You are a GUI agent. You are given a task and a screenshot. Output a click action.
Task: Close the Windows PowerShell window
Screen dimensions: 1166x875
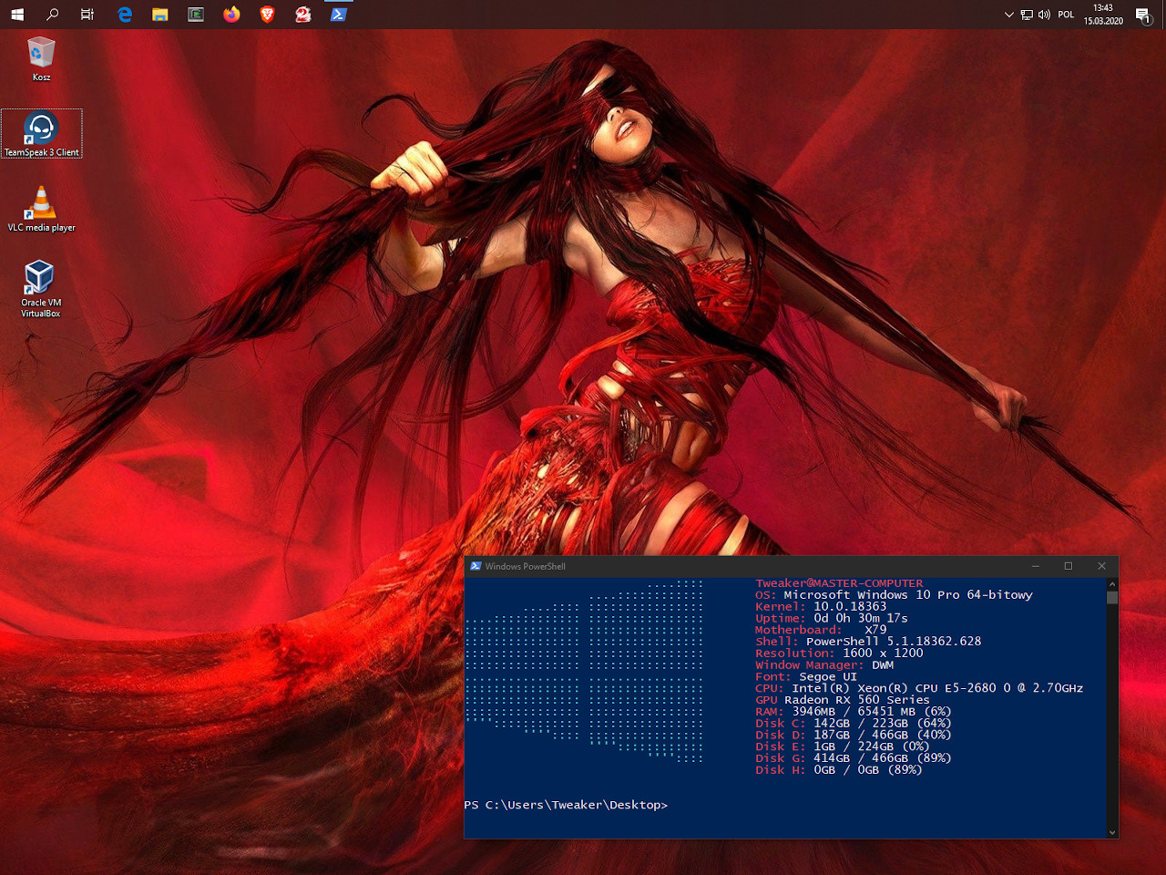click(1101, 566)
